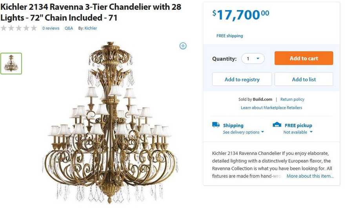
Task: Click the shipping truck icon
Action: pos(216,125)
